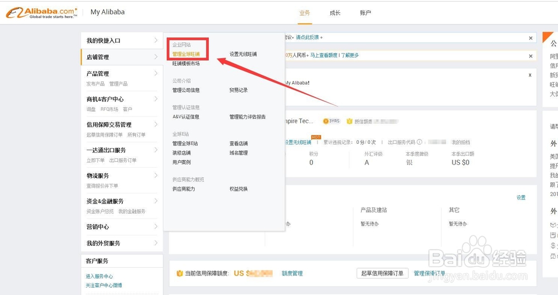Select 权益兑换 menu entry

pos(238,189)
